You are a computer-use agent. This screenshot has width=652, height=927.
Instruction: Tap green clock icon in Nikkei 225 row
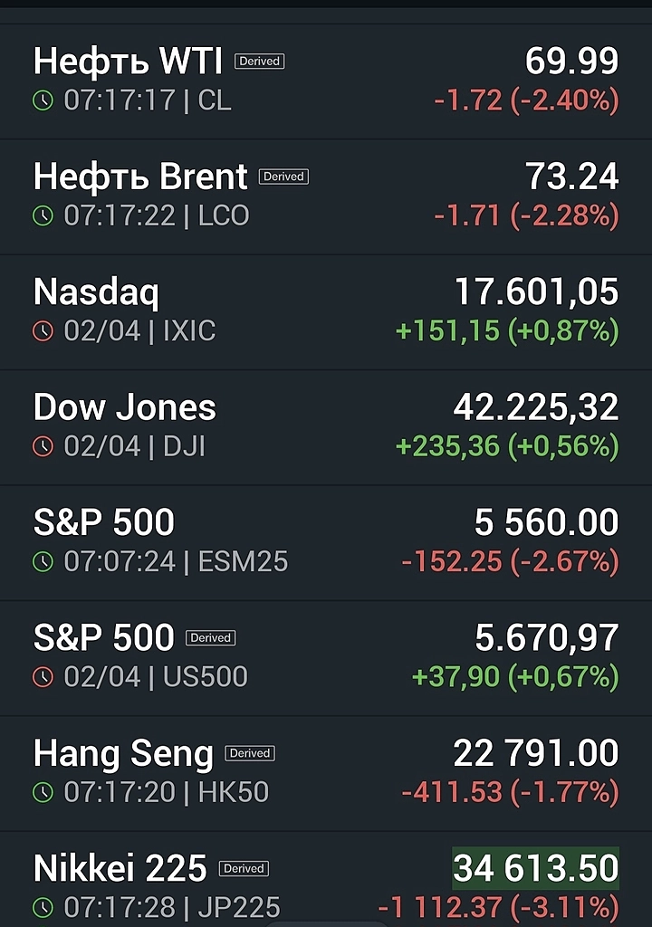click(43, 907)
